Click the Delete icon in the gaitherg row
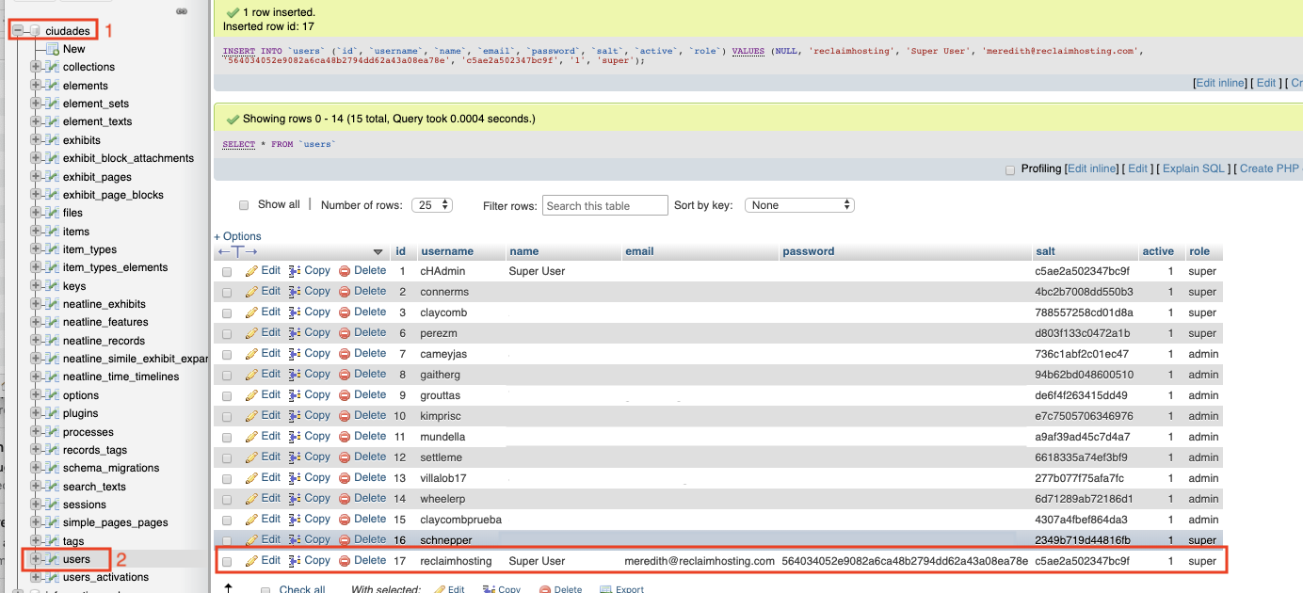The image size is (1303, 593). tap(345, 374)
